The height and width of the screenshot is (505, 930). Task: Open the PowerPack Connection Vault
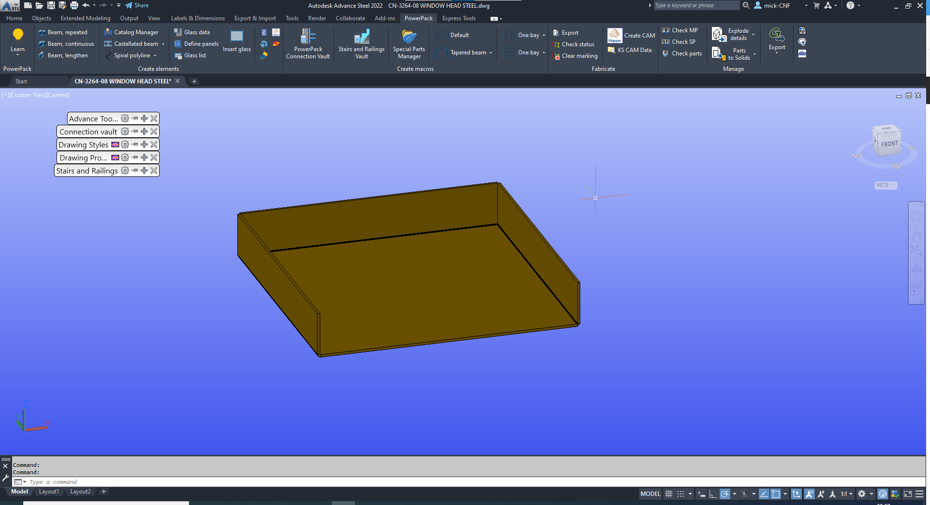[x=308, y=43]
